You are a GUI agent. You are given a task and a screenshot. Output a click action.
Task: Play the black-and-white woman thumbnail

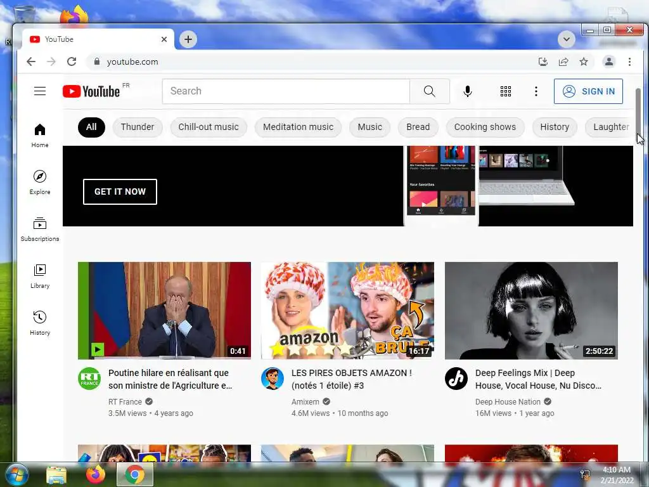(532, 311)
